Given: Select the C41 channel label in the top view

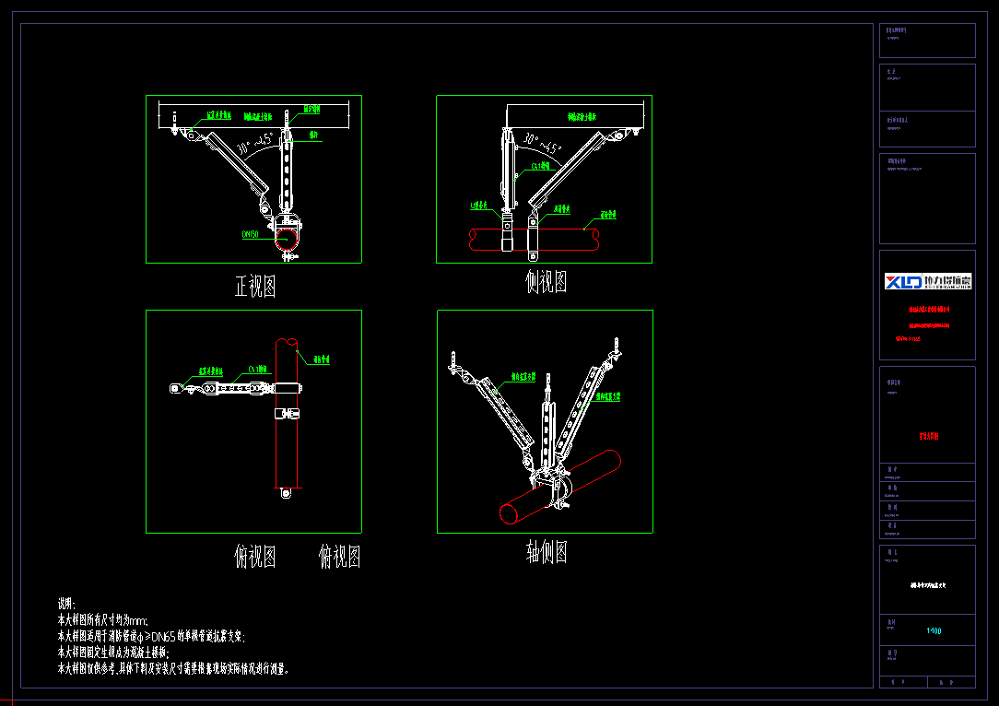Looking at the screenshot, I should (257, 370).
